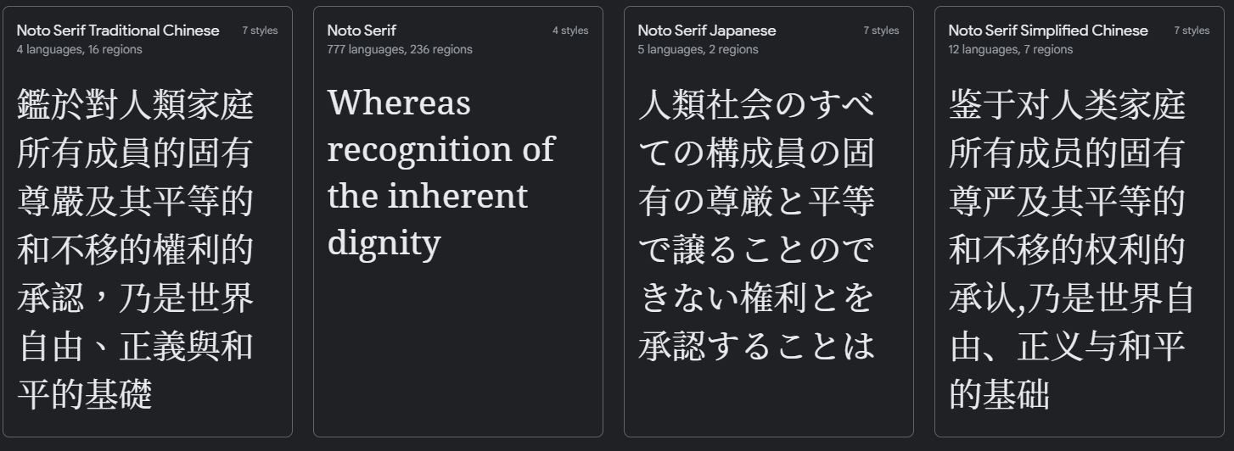Click '7 styles' on the Traditional Chinese card
This screenshot has height=451, width=1234.
tap(260, 31)
